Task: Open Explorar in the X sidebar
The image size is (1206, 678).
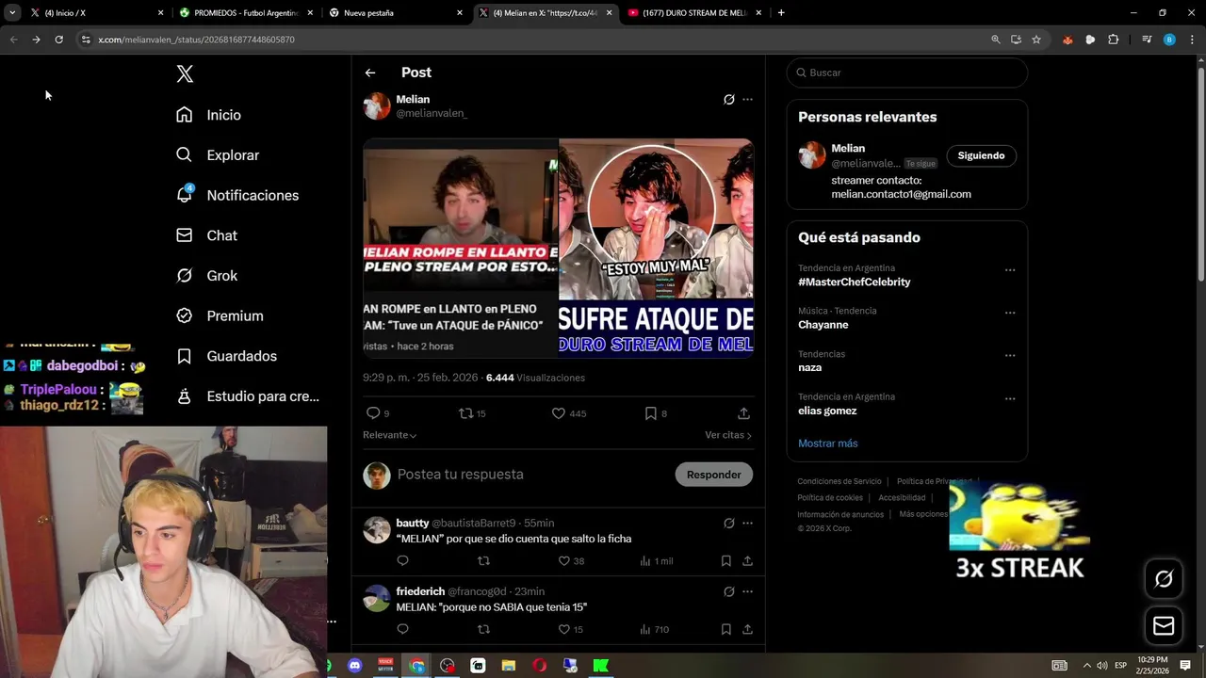Action: [218, 155]
